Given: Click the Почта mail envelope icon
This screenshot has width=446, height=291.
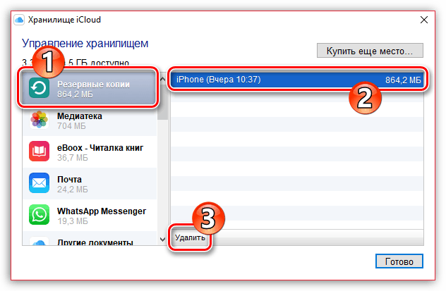Looking at the screenshot, I should (39, 183).
